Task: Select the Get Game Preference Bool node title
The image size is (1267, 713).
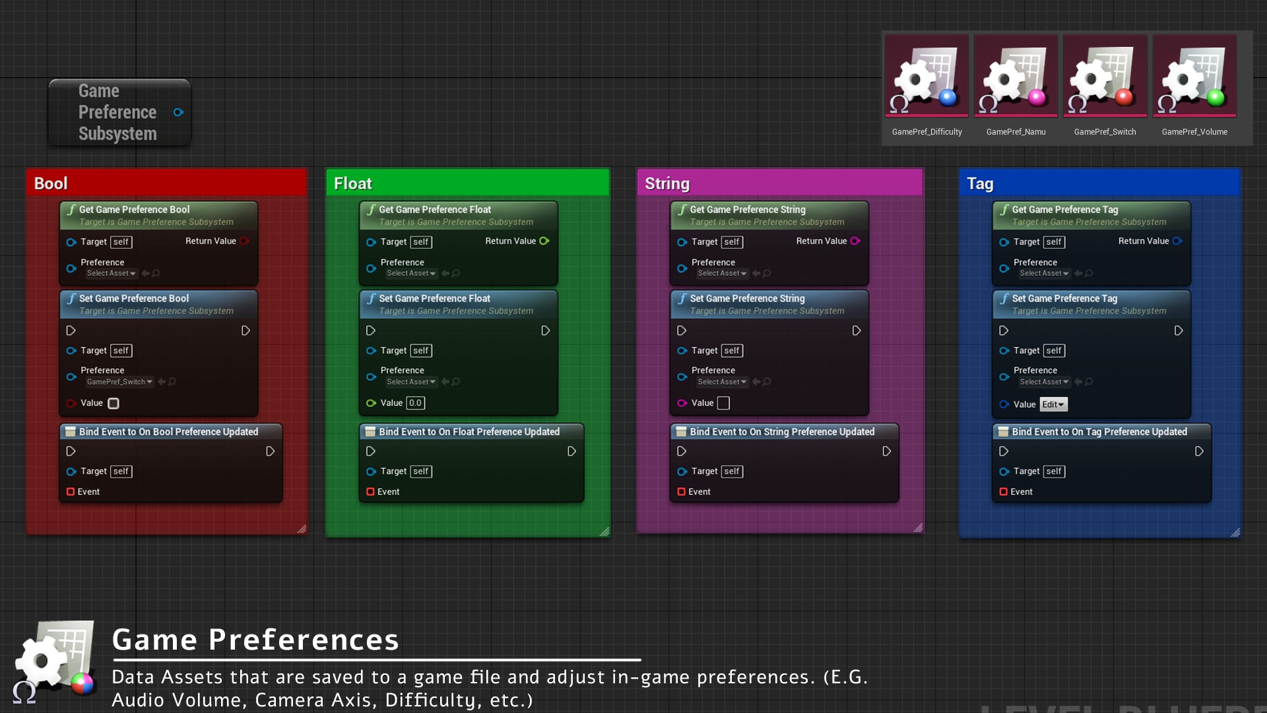Action: (134, 209)
